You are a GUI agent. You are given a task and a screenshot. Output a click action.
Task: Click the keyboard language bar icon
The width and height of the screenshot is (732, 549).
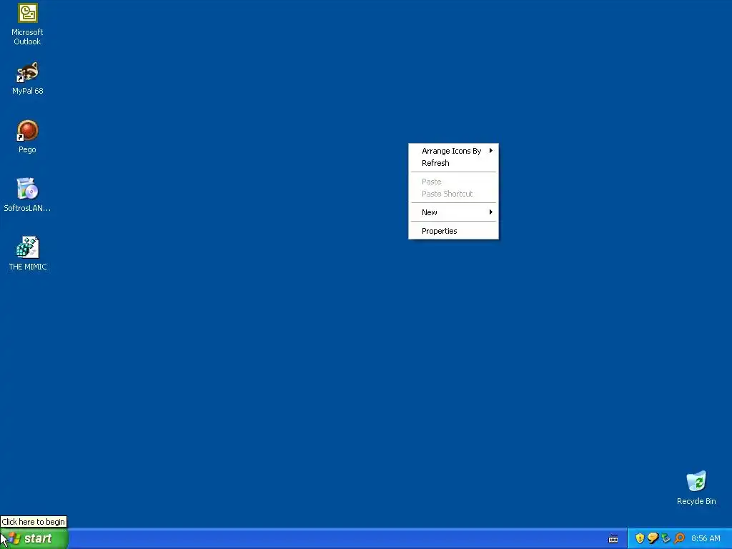[613, 539]
